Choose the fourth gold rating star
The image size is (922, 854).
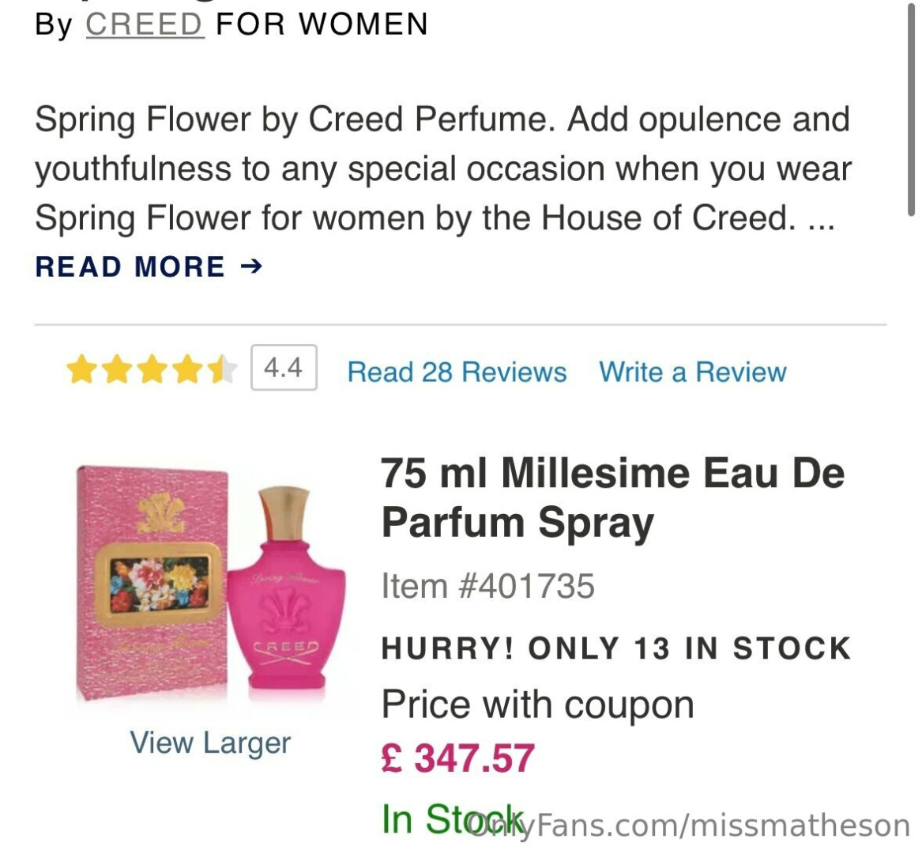click(x=187, y=369)
